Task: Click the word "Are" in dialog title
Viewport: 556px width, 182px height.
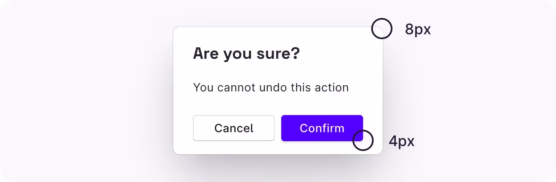Action: [205, 54]
